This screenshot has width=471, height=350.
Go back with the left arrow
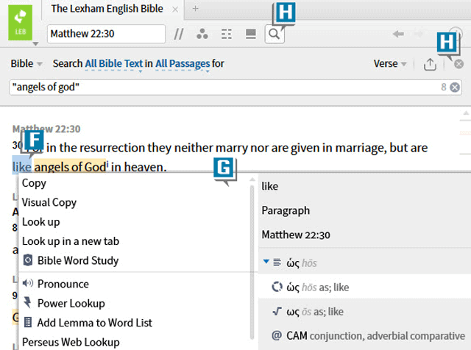click(x=398, y=34)
